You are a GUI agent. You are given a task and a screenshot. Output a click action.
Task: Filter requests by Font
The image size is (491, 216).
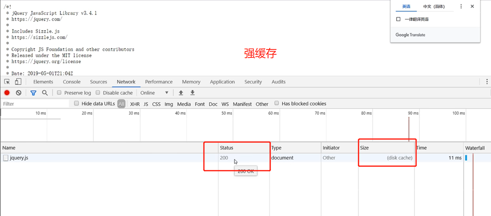point(200,104)
